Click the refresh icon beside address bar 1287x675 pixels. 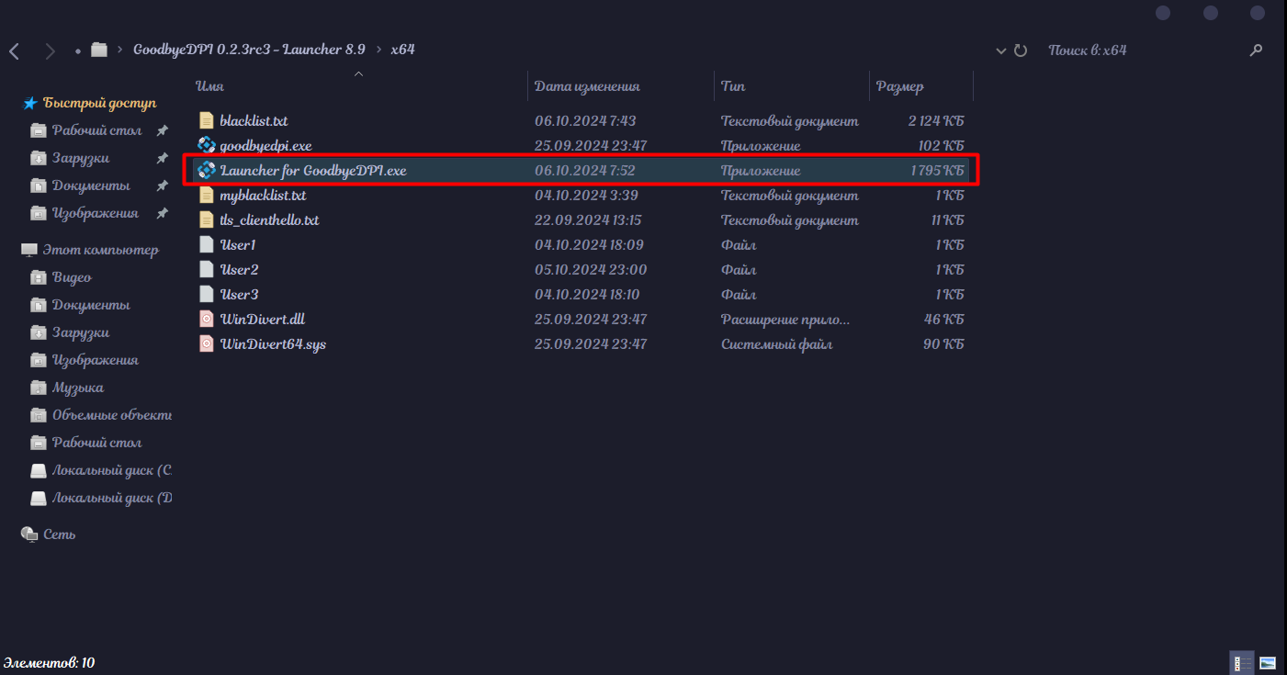(x=1020, y=51)
